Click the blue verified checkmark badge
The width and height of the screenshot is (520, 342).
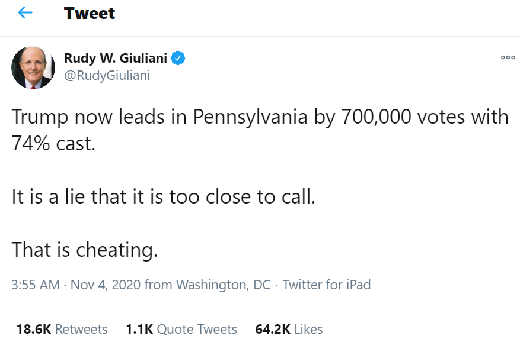click(x=178, y=58)
